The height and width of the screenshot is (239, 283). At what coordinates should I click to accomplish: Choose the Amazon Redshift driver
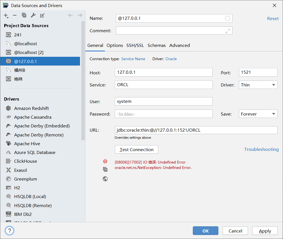click(40, 108)
